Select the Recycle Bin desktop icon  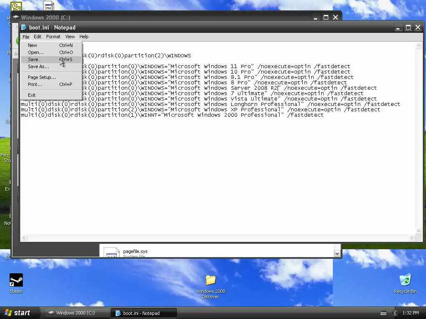click(405, 280)
